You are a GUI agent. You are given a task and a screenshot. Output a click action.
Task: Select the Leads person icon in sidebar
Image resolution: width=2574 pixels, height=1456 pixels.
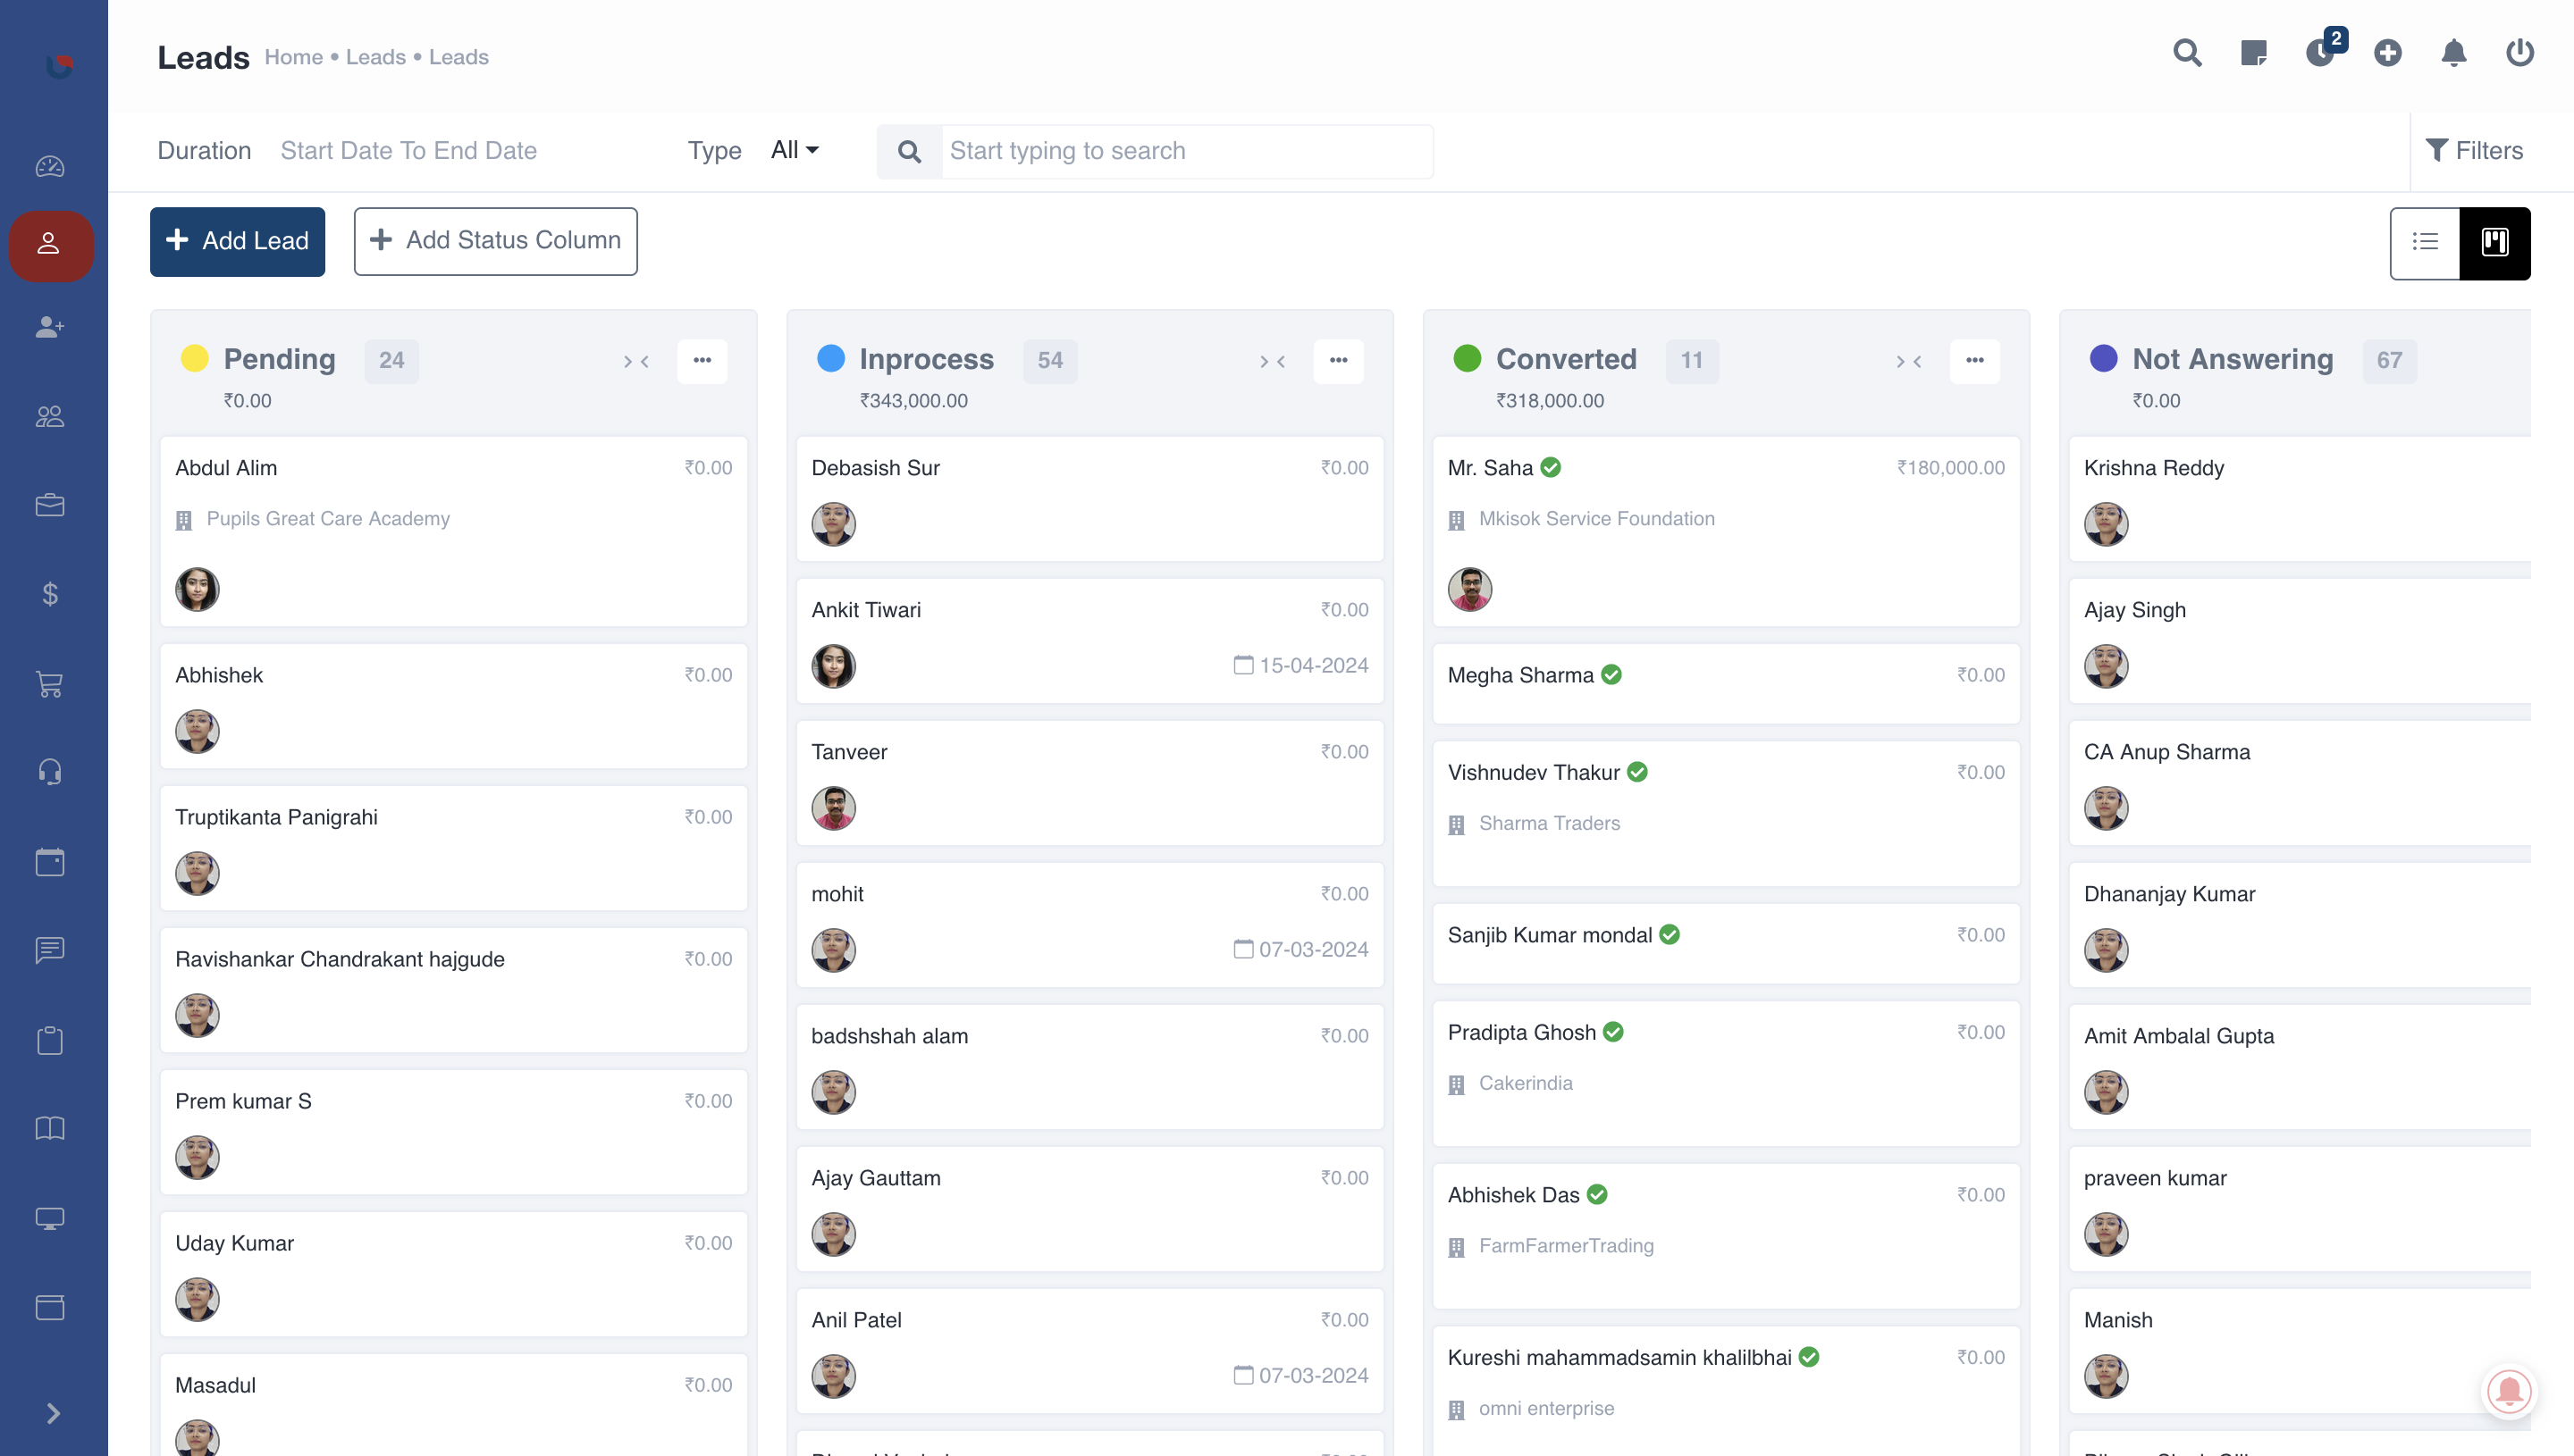pos(50,246)
